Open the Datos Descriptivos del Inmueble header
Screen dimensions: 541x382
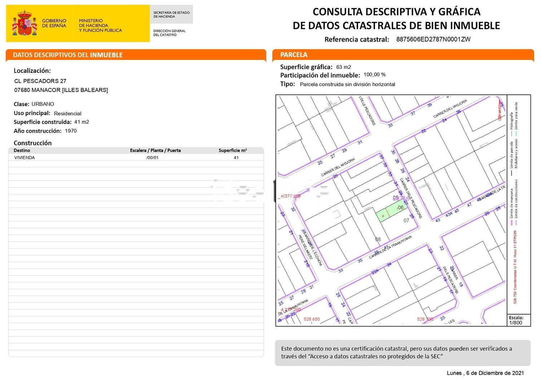pos(136,55)
